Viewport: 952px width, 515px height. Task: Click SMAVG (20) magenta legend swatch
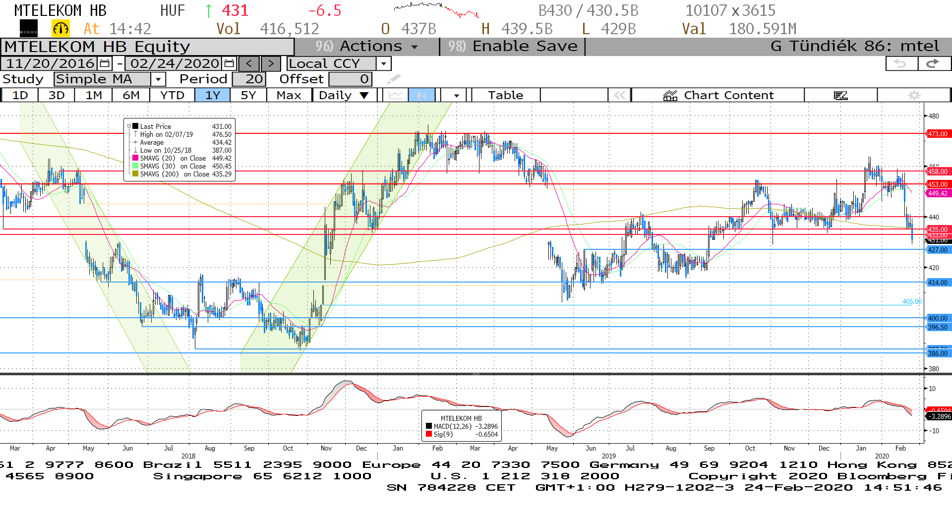tap(135, 158)
